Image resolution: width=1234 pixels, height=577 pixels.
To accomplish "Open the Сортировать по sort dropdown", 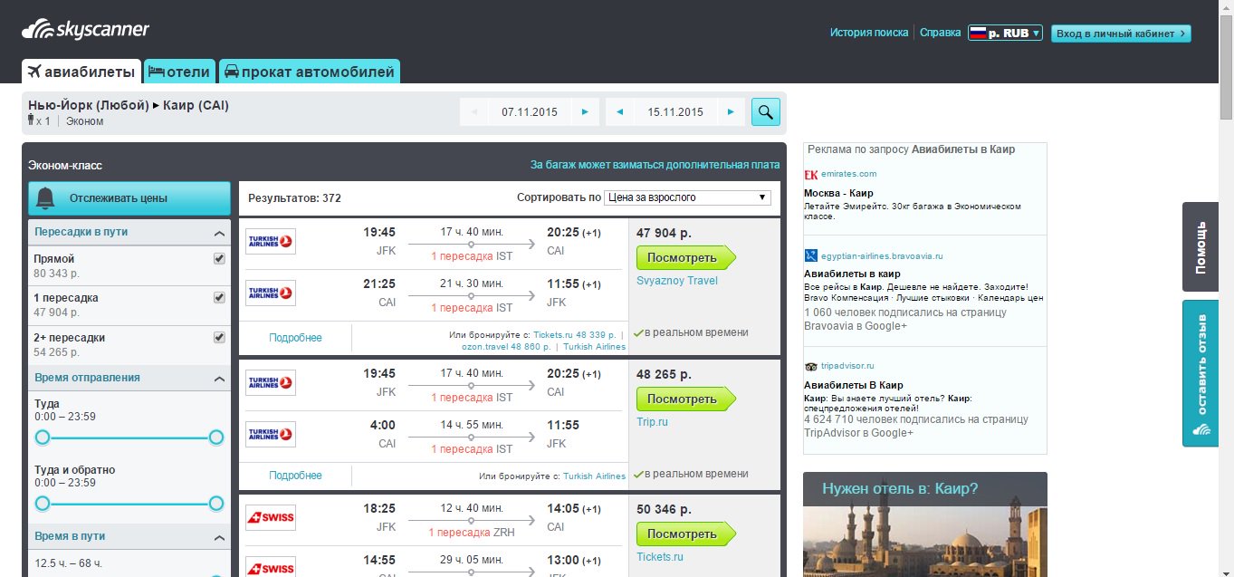I will pyautogui.click(x=688, y=197).
